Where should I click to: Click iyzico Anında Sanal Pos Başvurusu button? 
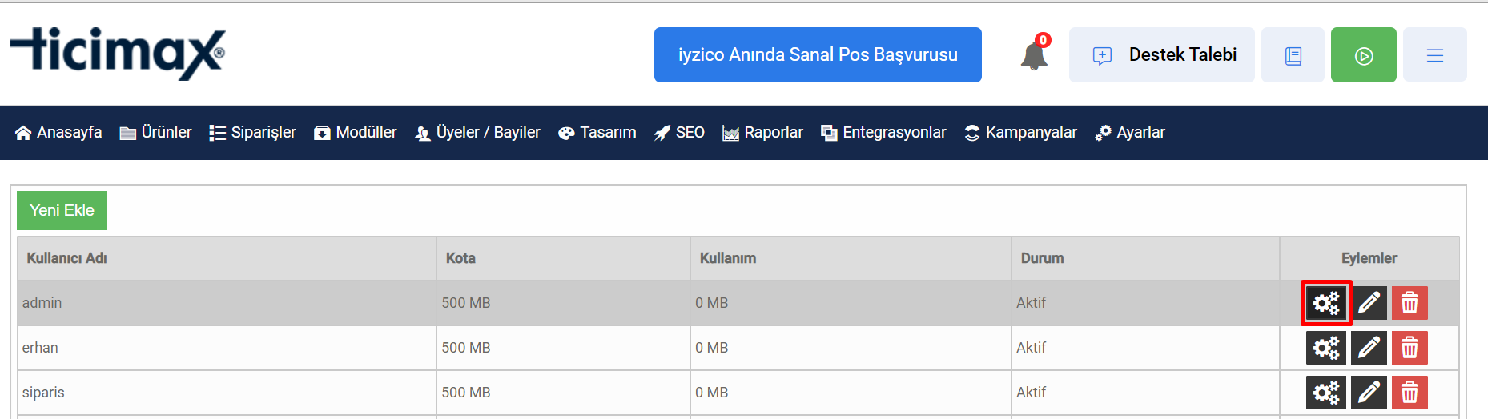818,54
